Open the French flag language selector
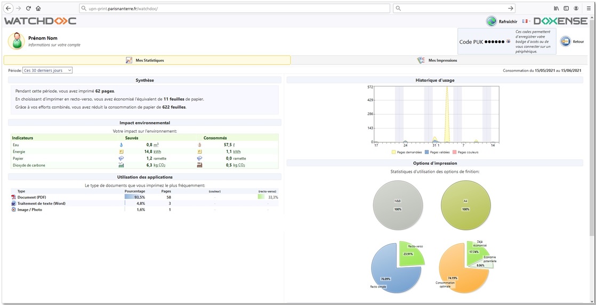596x305 pixels. pyautogui.click(x=526, y=21)
